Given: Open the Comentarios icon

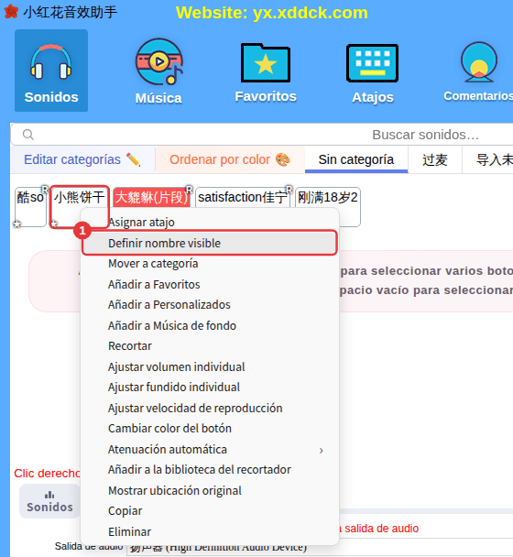Looking at the screenshot, I should click(478, 71).
